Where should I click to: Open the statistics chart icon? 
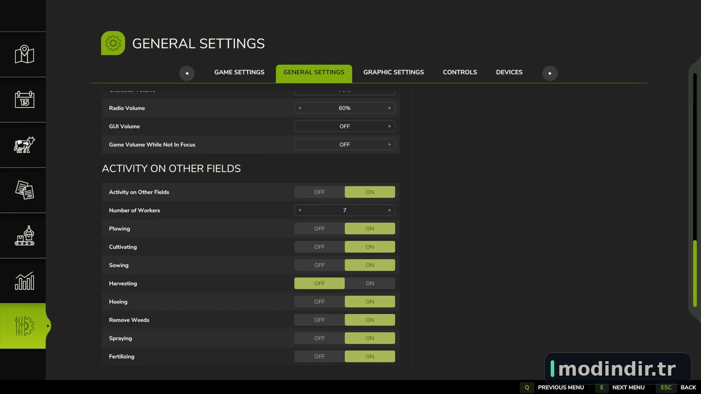pyautogui.click(x=25, y=281)
